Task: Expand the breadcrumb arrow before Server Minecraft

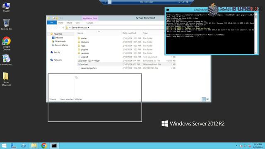Action: 70,28
